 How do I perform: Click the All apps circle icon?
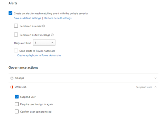[x=12, y=78]
